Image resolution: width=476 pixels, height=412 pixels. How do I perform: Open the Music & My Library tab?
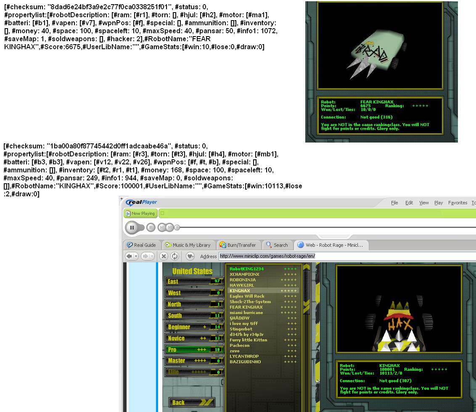188,245
